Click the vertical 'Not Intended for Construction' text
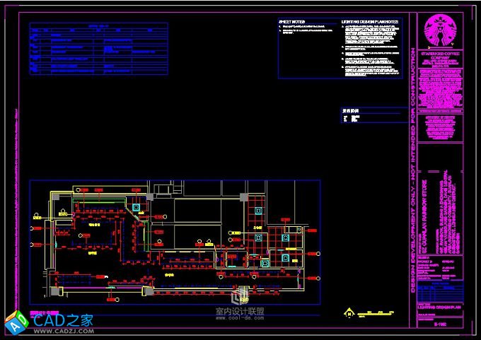Viewport: 481px width, 340px height. click(x=412, y=170)
